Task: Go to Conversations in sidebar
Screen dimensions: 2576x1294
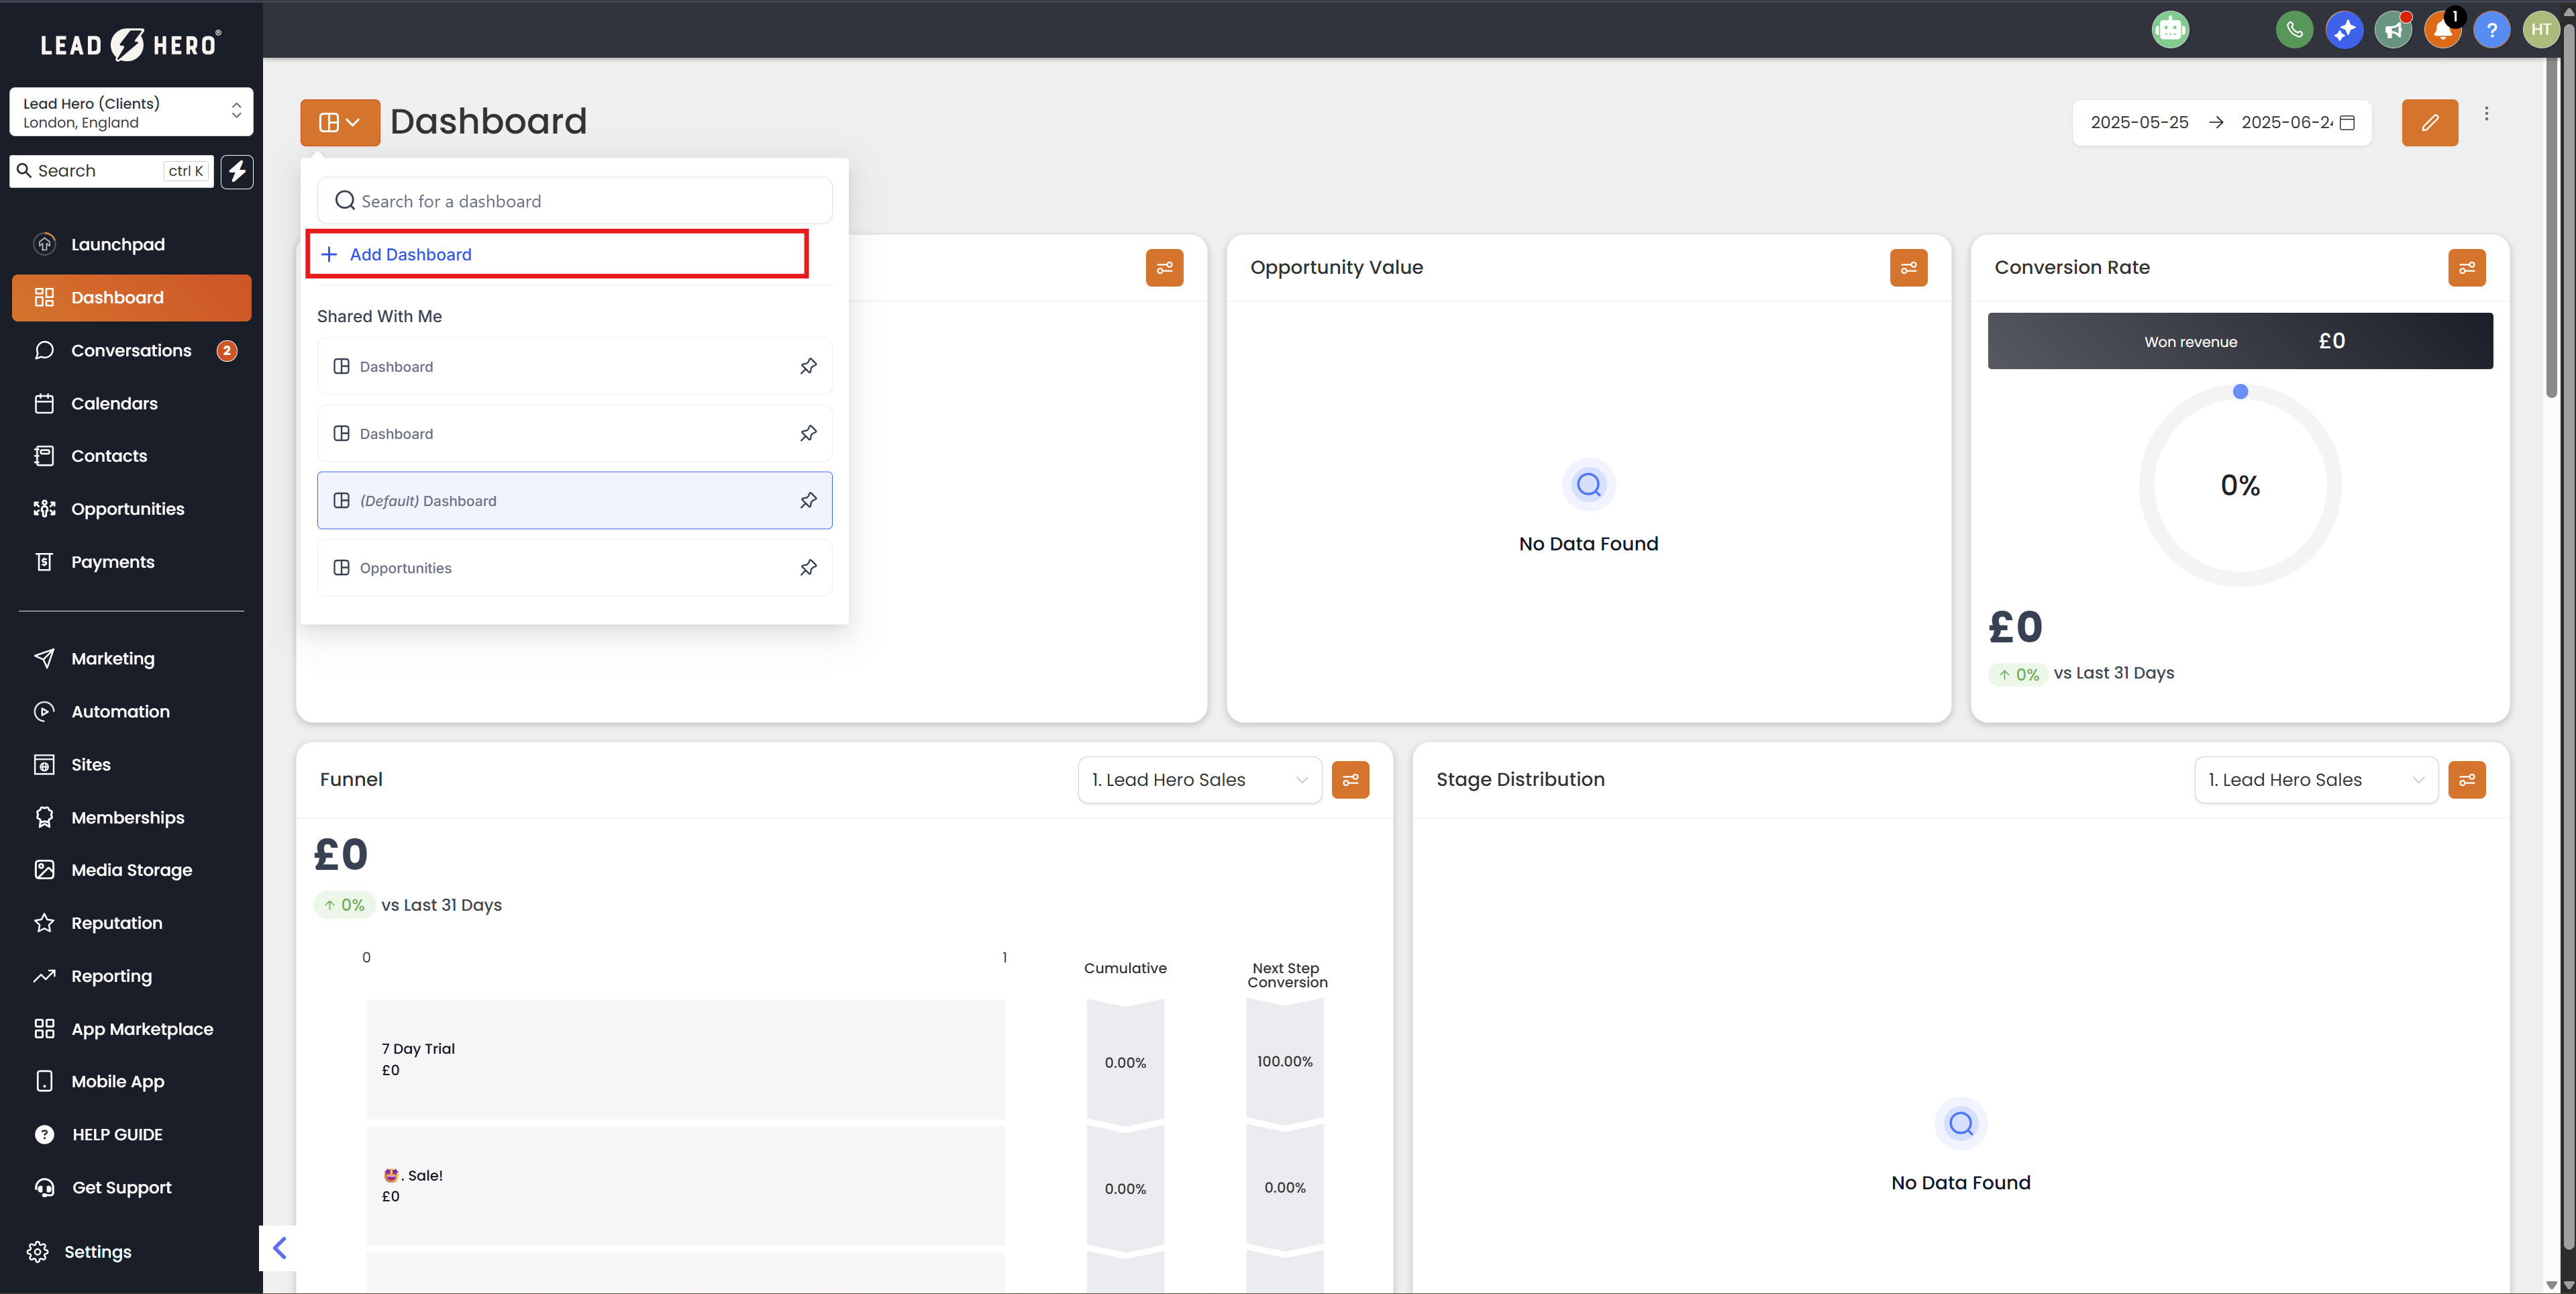Action: coord(131,351)
